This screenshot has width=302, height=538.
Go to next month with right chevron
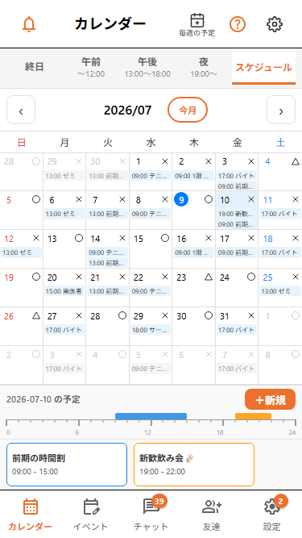pos(281,110)
